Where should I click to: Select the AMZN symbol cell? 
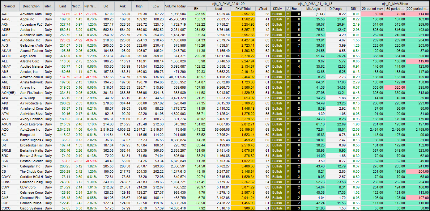pyautogui.click(x=10, y=77)
